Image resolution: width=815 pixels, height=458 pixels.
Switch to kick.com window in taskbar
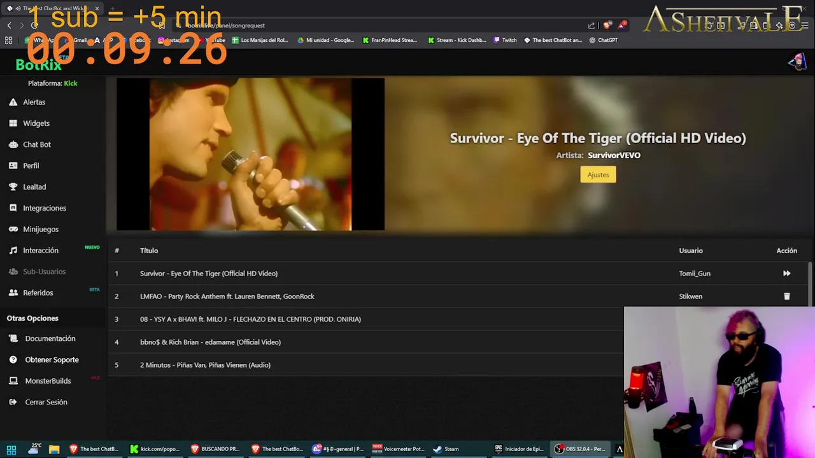155,449
